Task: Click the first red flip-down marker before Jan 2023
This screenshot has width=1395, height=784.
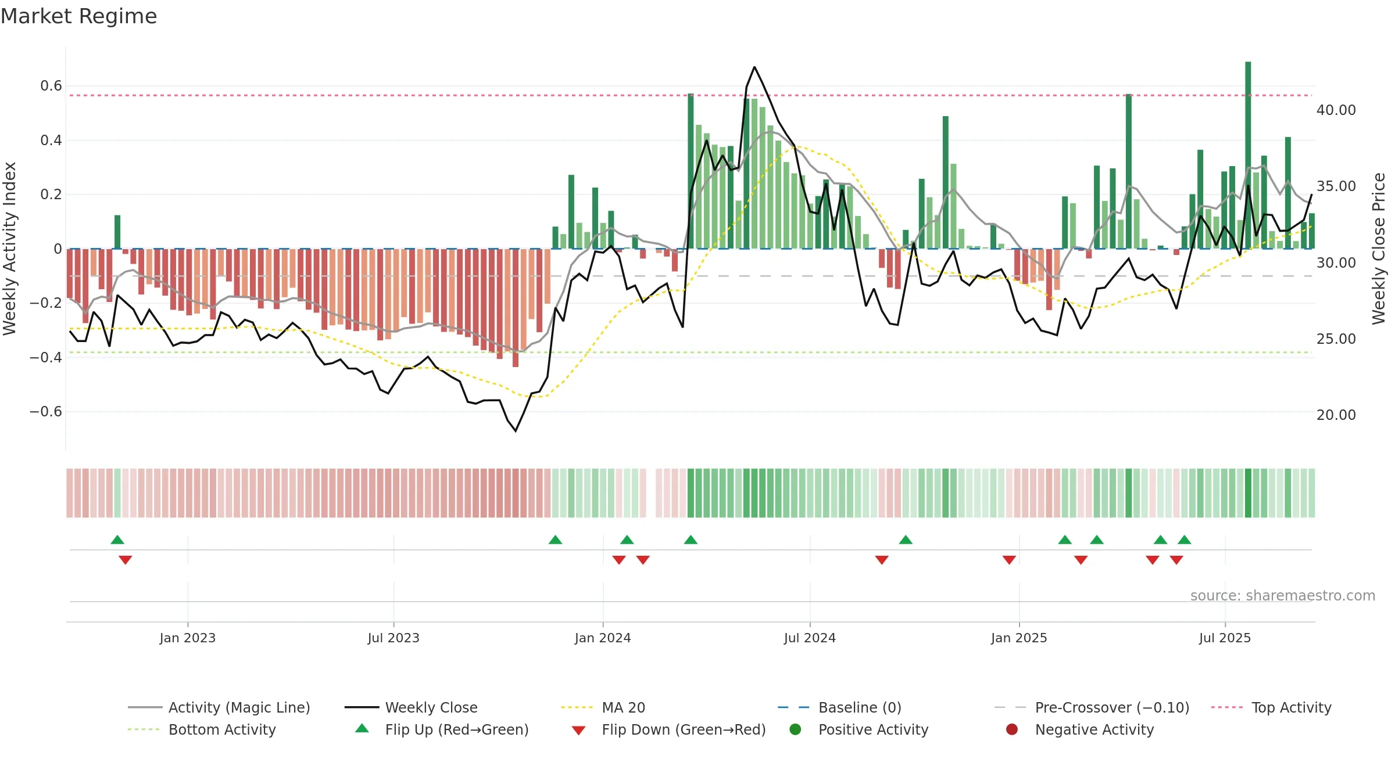Action: [126, 560]
